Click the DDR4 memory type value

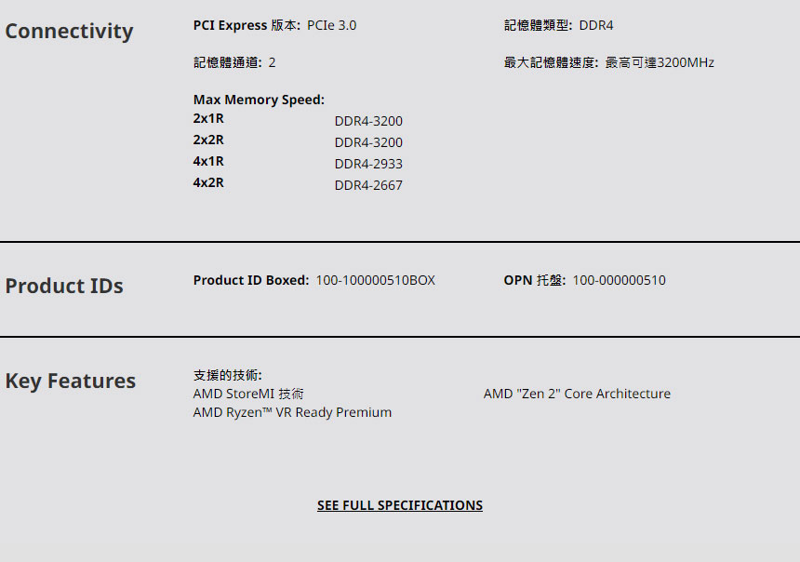[595, 25]
